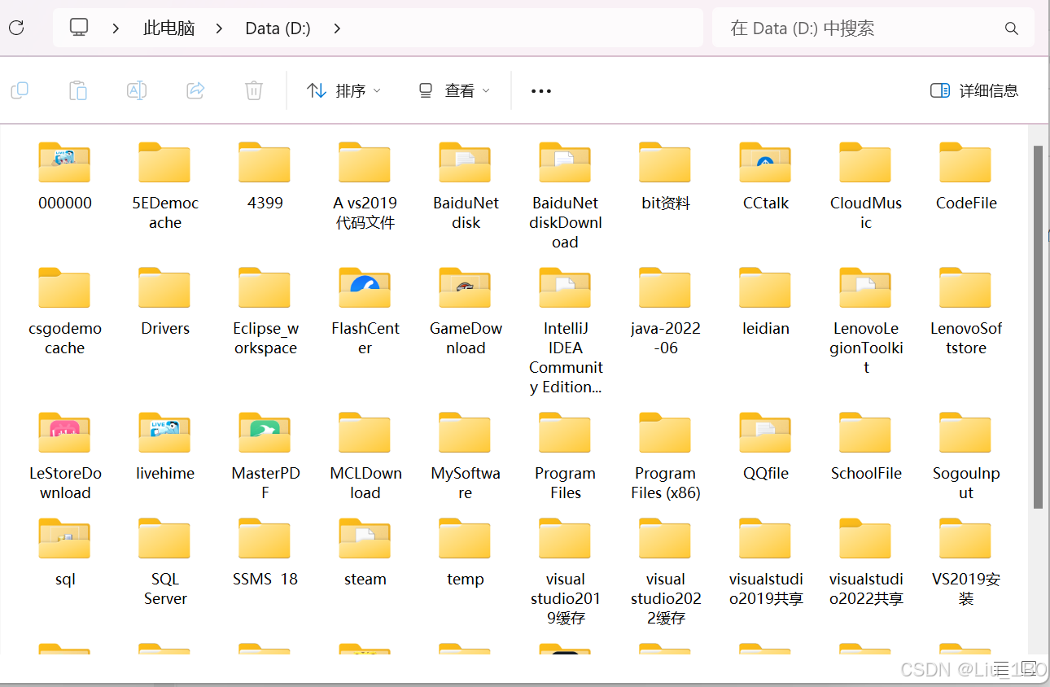This screenshot has height=687, width=1050.
Task: Select the IntelliJ IDEA Community Edition folder
Action: pos(566,330)
